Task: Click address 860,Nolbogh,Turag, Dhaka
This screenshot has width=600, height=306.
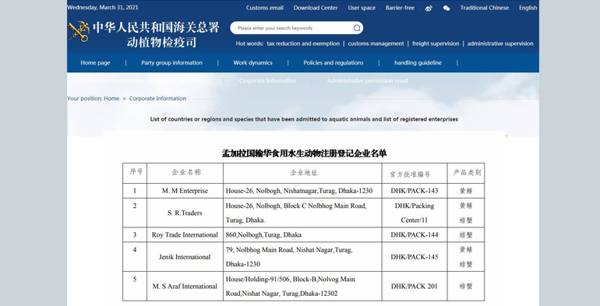Action: (263, 235)
